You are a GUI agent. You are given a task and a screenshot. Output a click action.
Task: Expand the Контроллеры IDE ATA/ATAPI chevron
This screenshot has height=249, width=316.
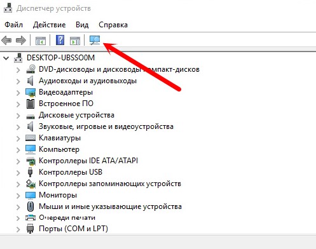18,161
